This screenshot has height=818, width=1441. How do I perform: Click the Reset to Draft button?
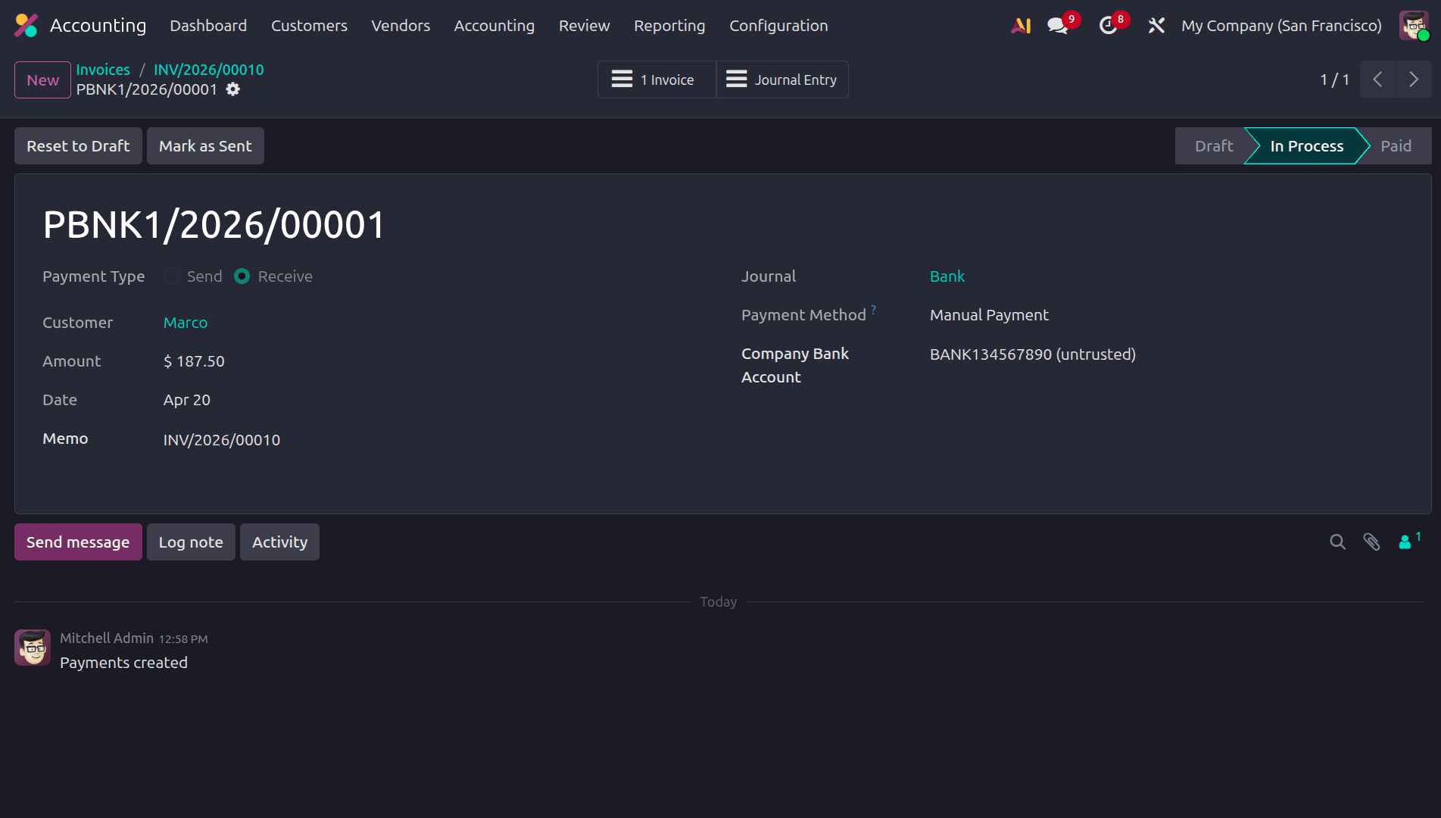(x=77, y=145)
